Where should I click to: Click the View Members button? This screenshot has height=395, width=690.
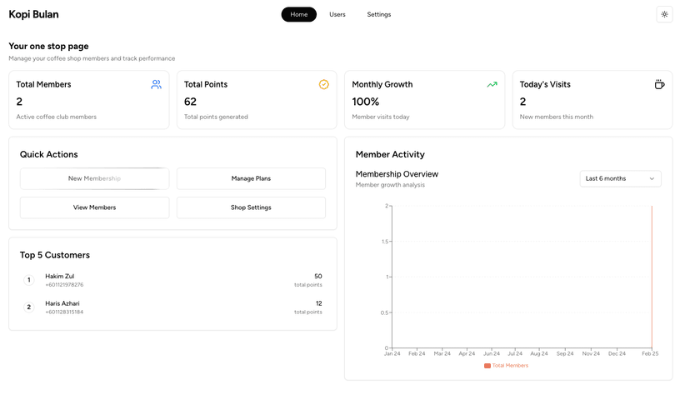pyautogui.click(x=94, y=207)
